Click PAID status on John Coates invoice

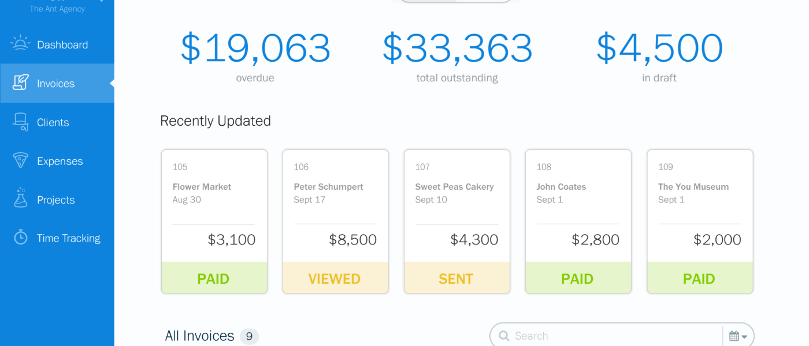pyautogui.click(x=578, y=279)
